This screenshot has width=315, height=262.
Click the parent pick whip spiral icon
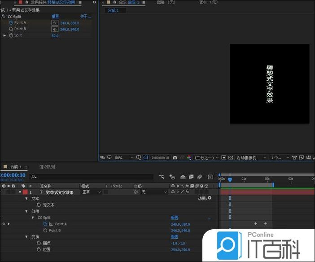click(x=135, y=192)
